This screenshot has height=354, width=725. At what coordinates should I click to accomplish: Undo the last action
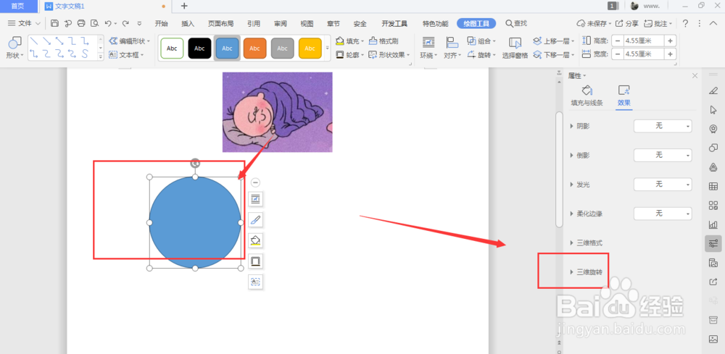(x=108, y=23)
